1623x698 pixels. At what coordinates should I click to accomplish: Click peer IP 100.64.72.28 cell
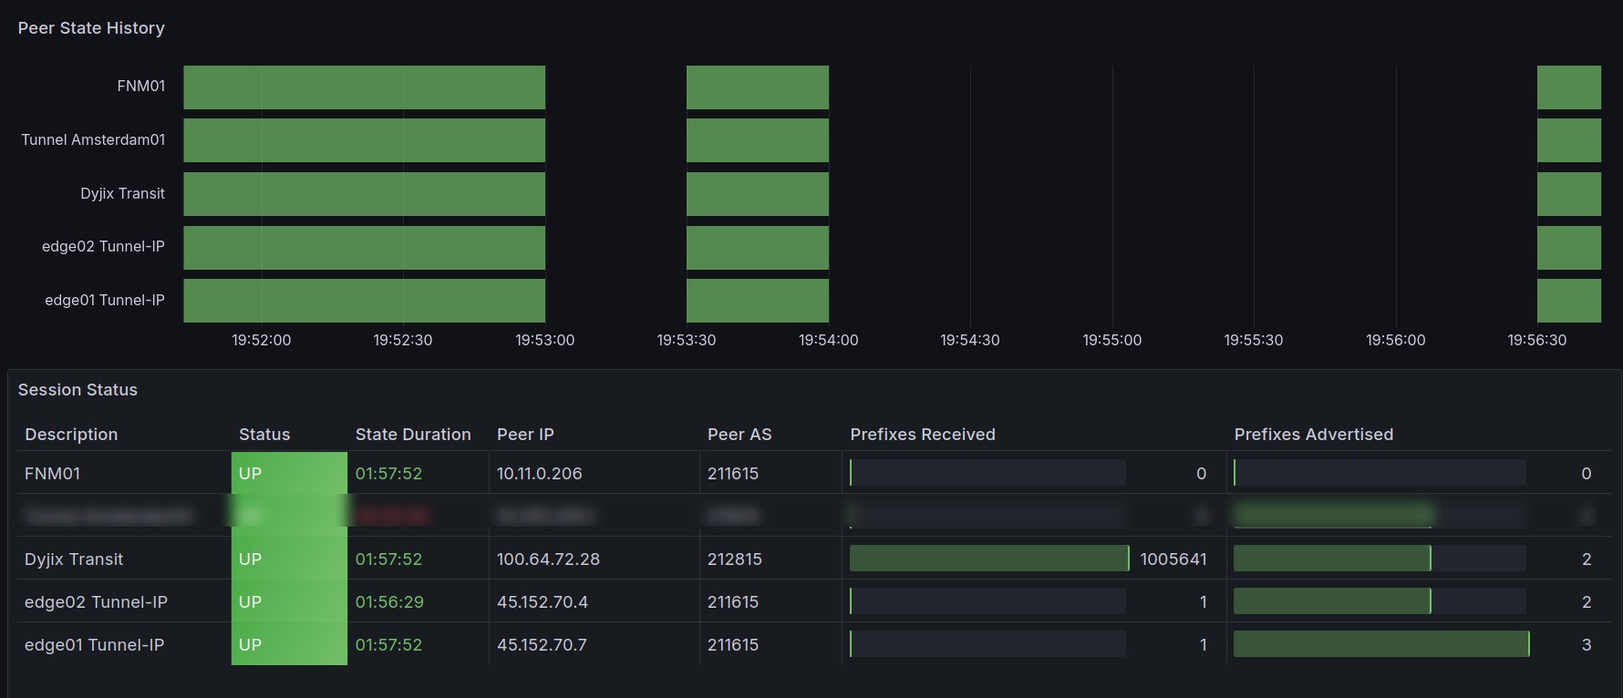(548, 559)
